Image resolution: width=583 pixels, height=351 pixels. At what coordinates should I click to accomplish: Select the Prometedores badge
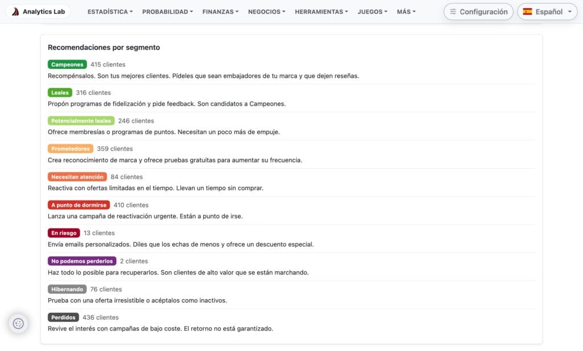[70, 149]
